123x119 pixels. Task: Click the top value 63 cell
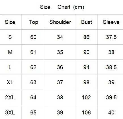[x=33, y=82]
